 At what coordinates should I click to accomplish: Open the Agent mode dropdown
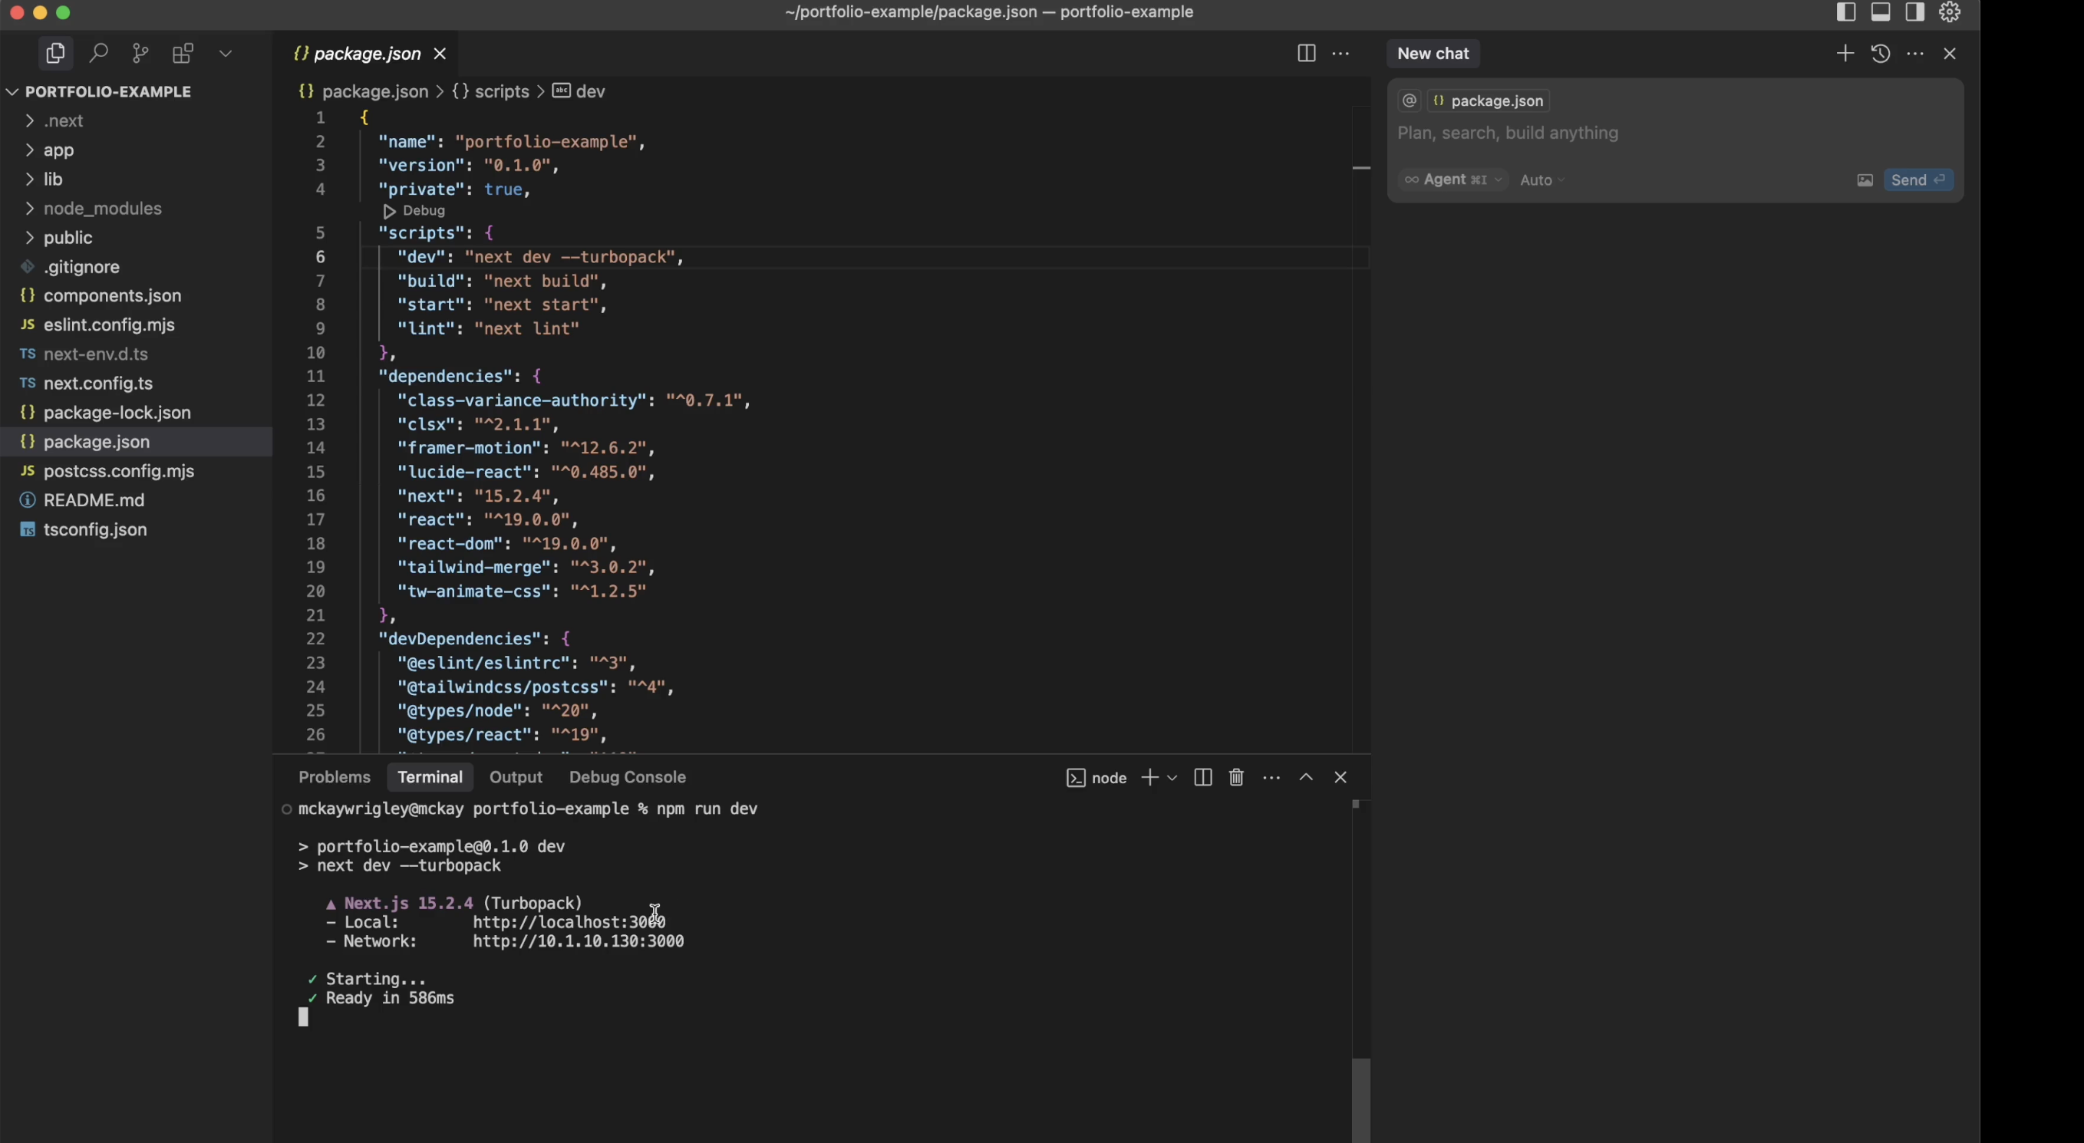(1453, 180)
